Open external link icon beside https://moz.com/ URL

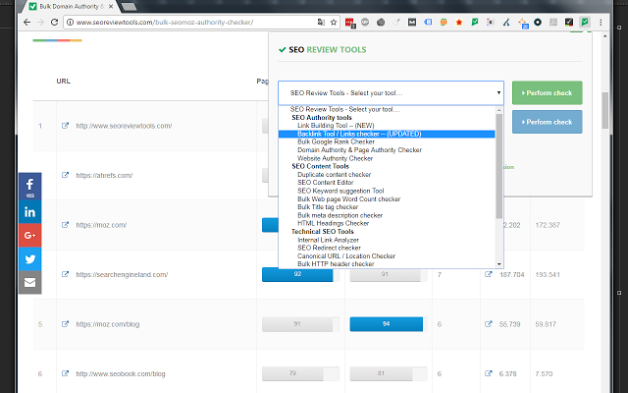(65, 225)
